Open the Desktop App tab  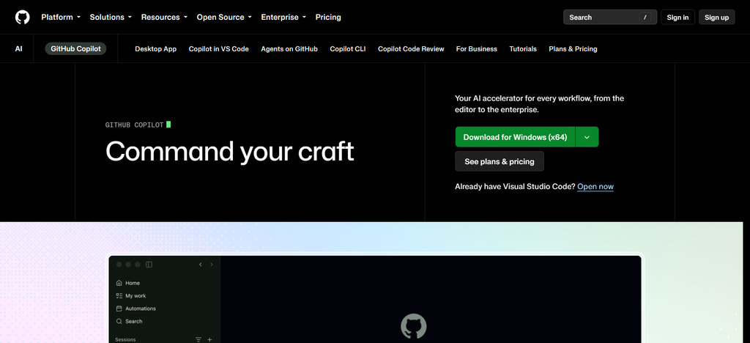pos(155,49)
